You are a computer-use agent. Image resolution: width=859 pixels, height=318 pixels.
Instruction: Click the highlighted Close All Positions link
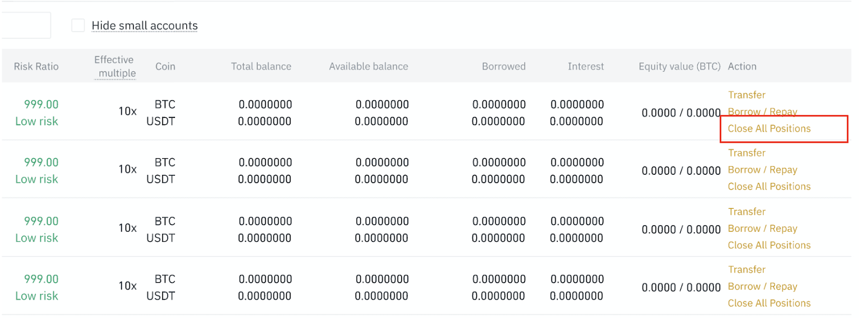pos(769,129)
